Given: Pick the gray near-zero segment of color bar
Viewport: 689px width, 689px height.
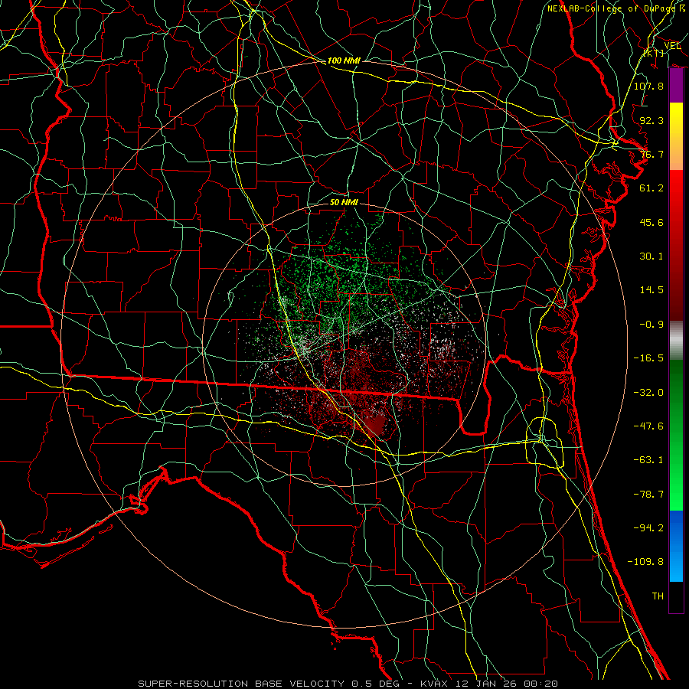Looking at the screenshot, I should (x=676, y=341).
